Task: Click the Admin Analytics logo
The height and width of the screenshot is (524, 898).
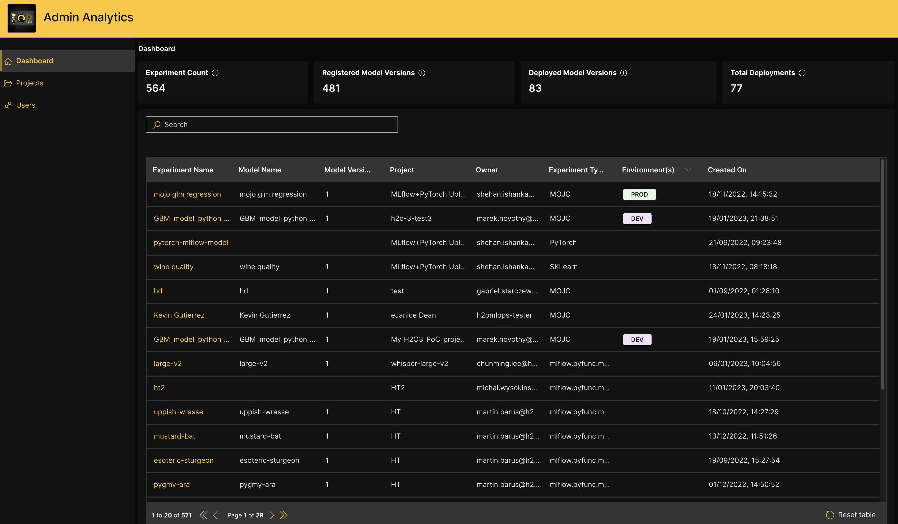Action: click(22, 18)
